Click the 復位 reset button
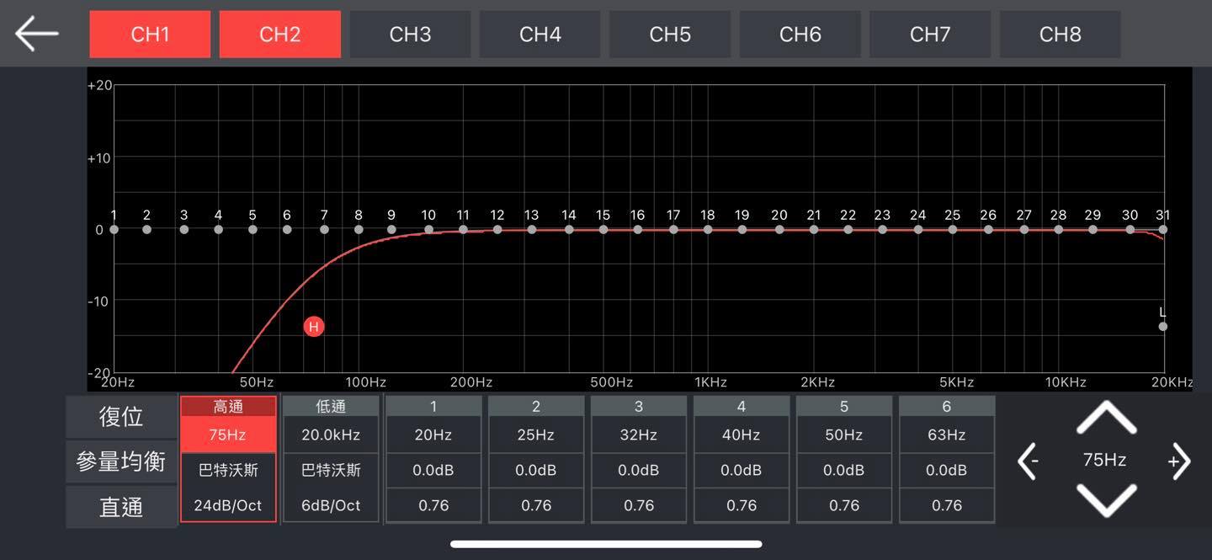1212x560 pixels. (121, 417)
